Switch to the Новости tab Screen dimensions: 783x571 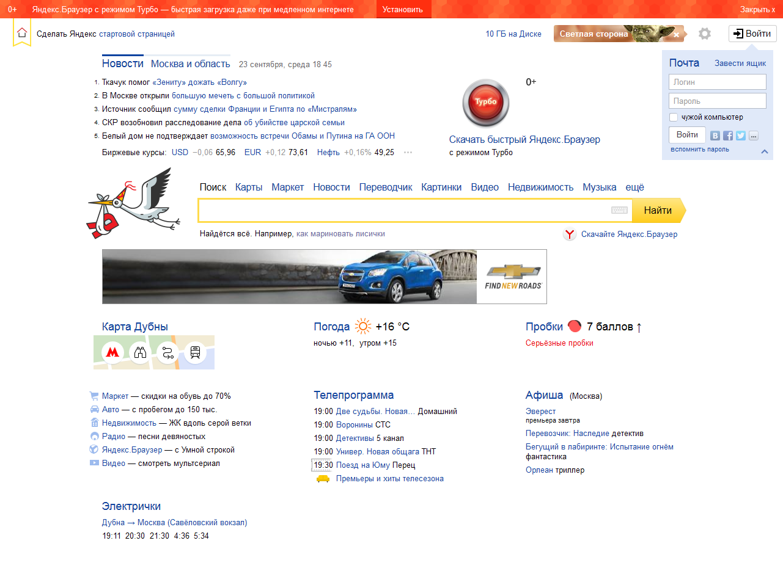click(123, 64)
